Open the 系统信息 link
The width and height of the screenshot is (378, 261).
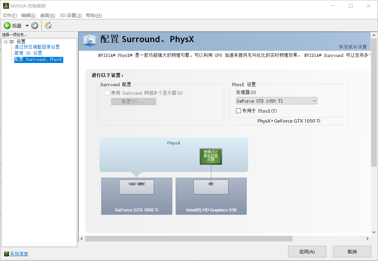tap(19, 254)
